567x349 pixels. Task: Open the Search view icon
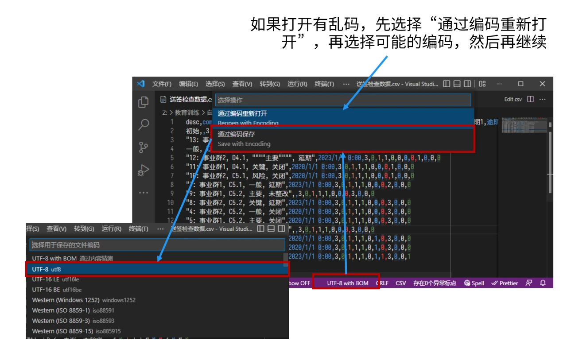pos(143,124)
